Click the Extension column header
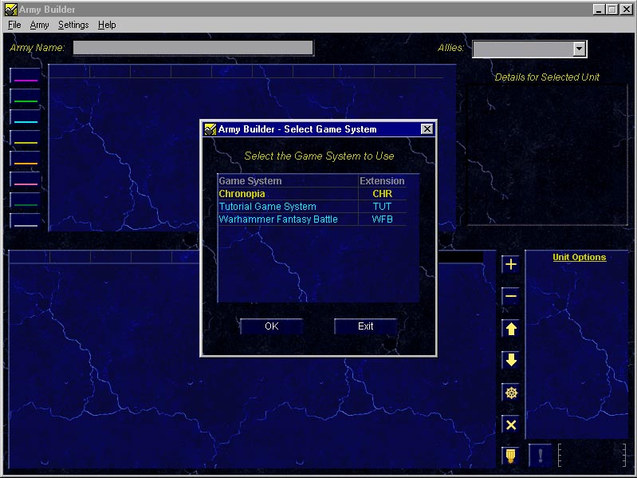637x478 pixels. (x=383, y=181)
